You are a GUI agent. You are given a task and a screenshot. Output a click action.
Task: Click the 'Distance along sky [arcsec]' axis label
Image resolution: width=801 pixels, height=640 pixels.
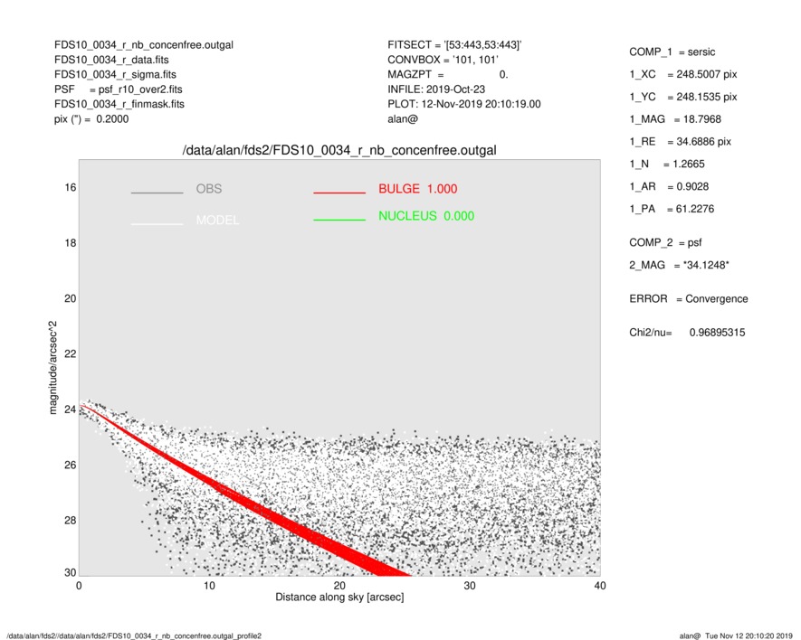tap(339, 598)
